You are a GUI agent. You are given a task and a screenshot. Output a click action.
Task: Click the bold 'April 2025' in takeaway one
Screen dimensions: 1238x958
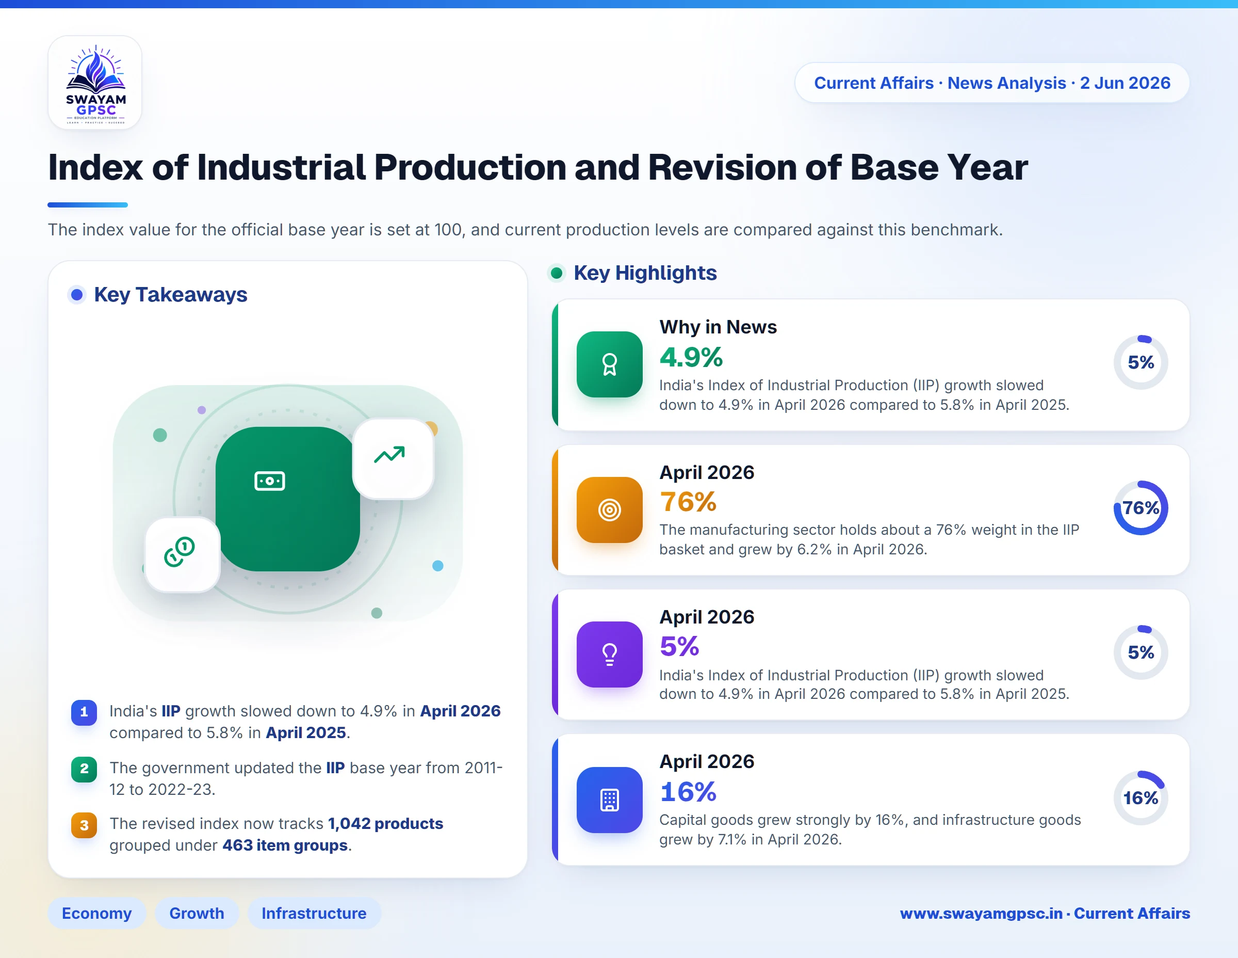(x=305, y=733)
